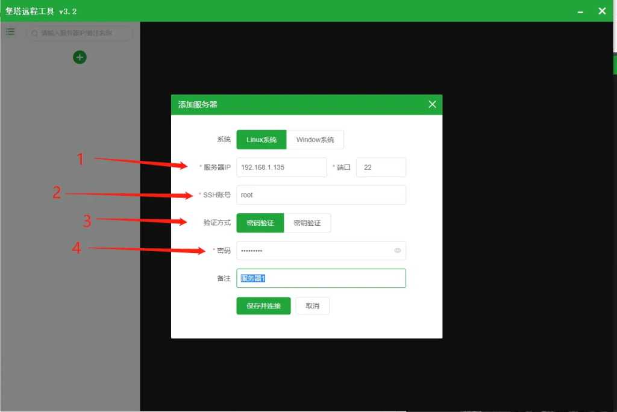Click 保存并连接 button
617x412 pixels.
[x=264, y=306]
